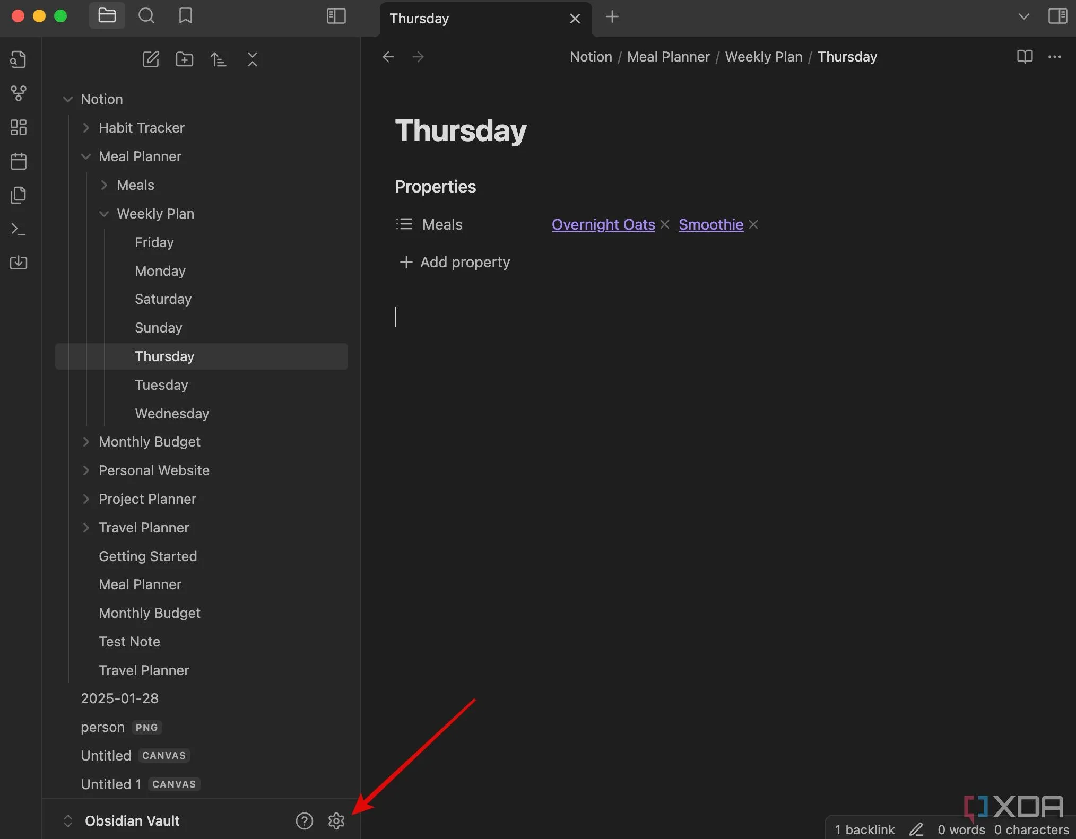This screenshot has width=1076, height=839.
Task: Open the person PNG file
Action: (x=202, y=727)
